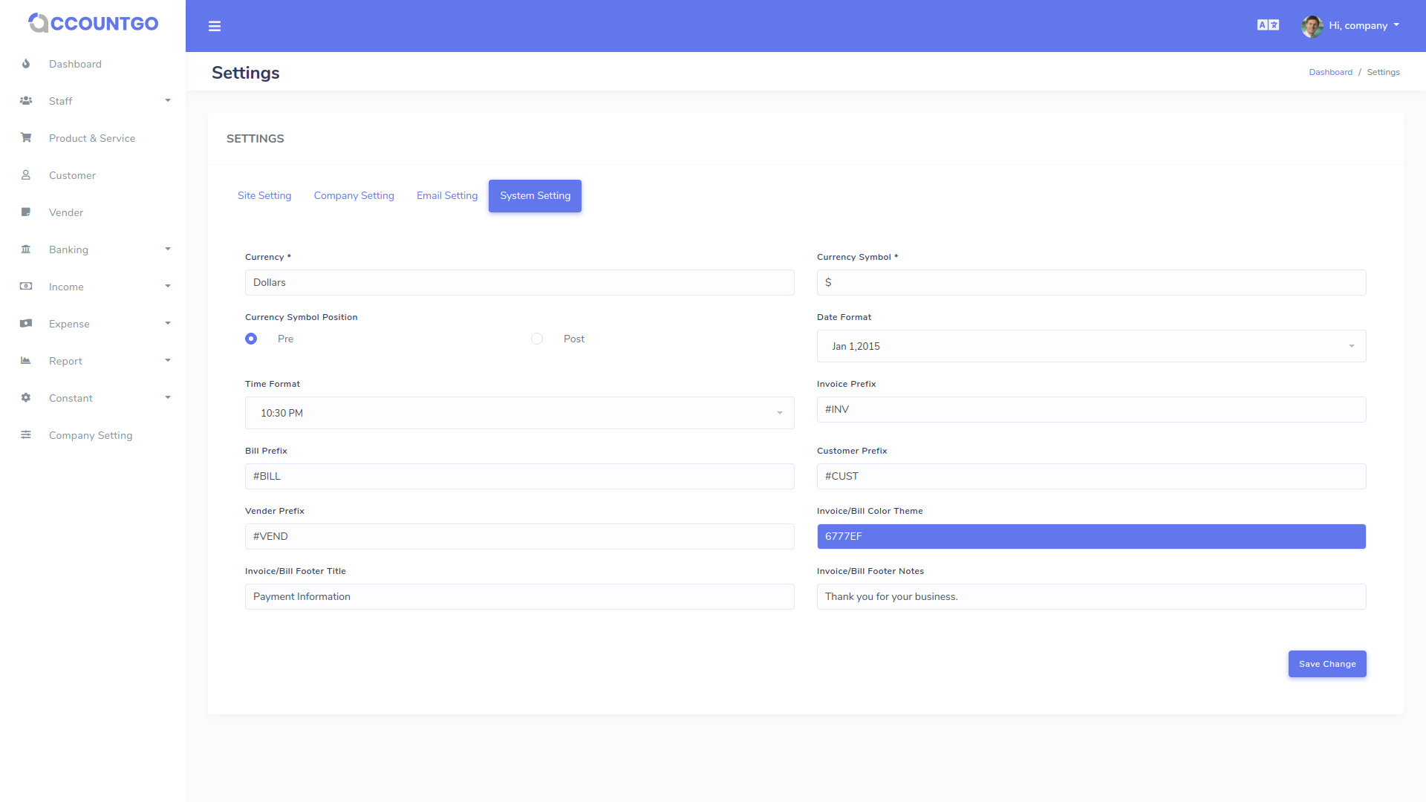Open the Dashboard sidebar icon
Screen dimensions: 1426x802
tap(26, 64)
